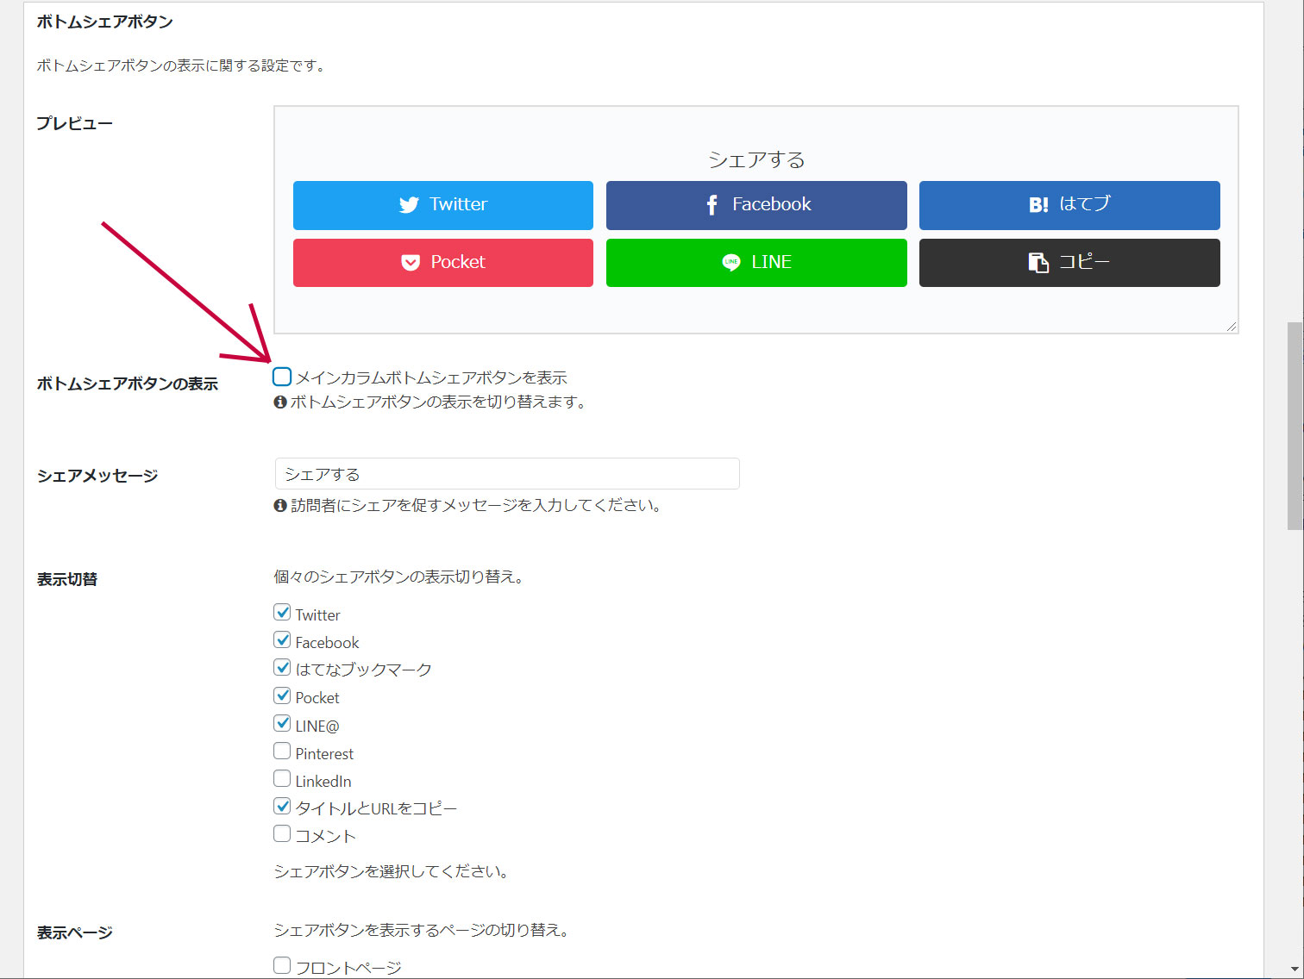Click the ボトムシェアボタン section heading

[105, 22]
